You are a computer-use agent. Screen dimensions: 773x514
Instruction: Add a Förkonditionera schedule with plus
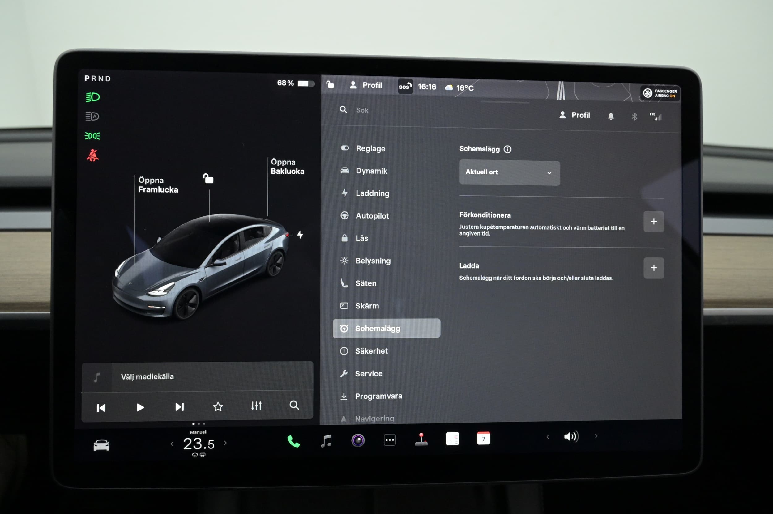click(653, 222)
